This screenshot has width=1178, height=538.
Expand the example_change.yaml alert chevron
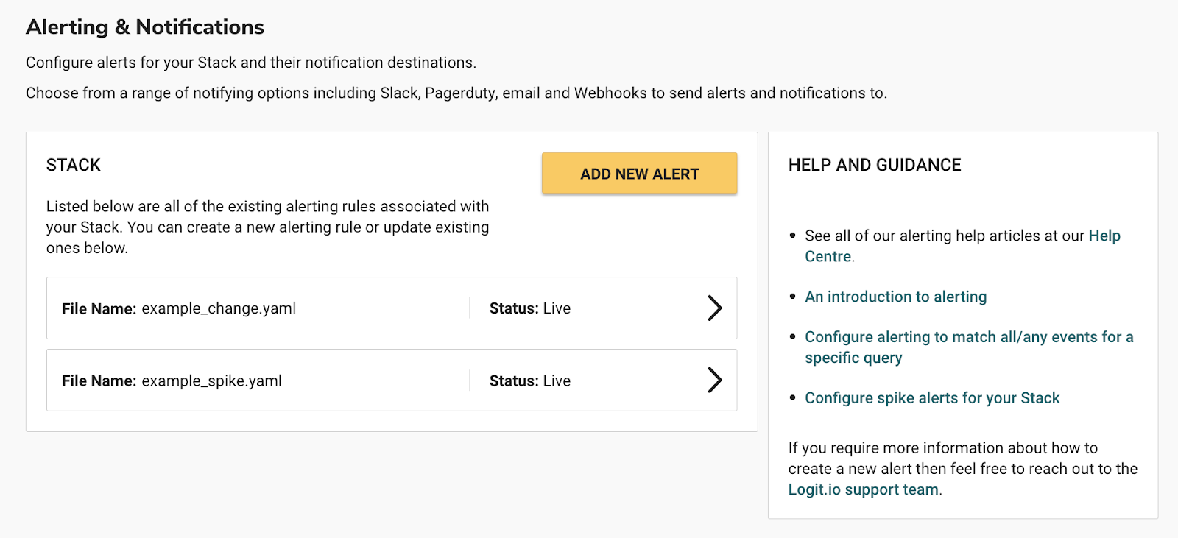pos(714,308)
